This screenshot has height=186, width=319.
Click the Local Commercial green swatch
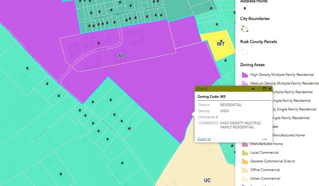pyautogui.click(x=245, y=153)
